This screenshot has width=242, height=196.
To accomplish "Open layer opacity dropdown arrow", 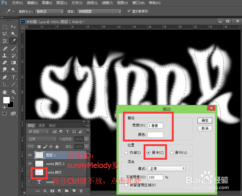I will 87,139.
